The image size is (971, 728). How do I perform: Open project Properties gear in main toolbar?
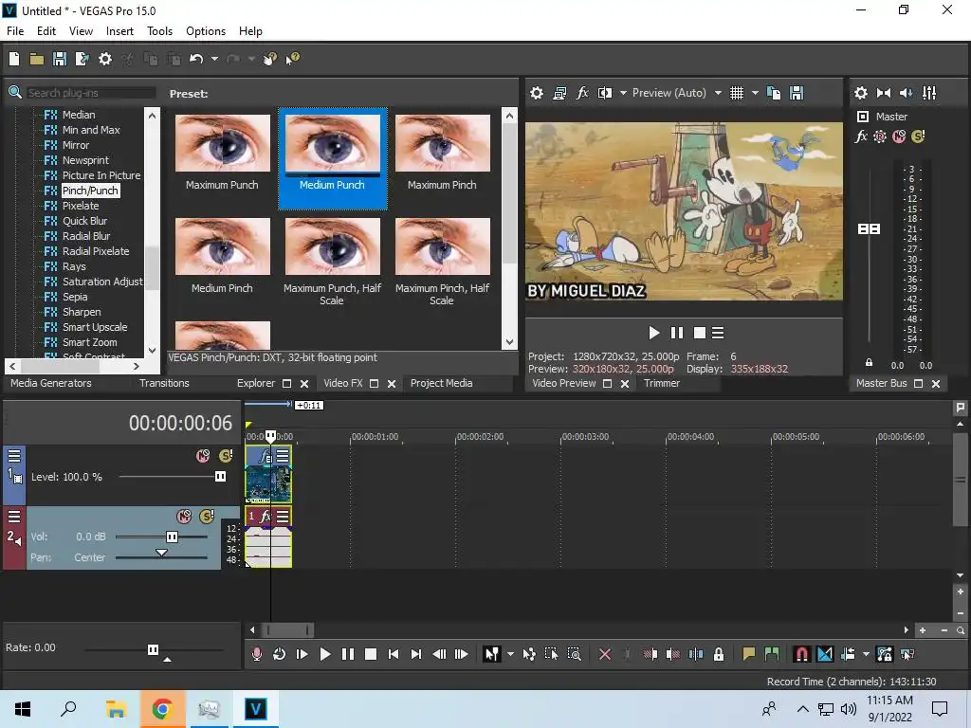tap(105, 59)
